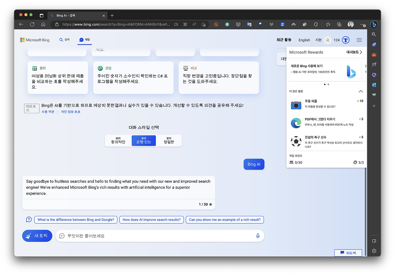The image size is (395, 275).
Task: Open the browser settings and more menu
Action: point(363,24)
